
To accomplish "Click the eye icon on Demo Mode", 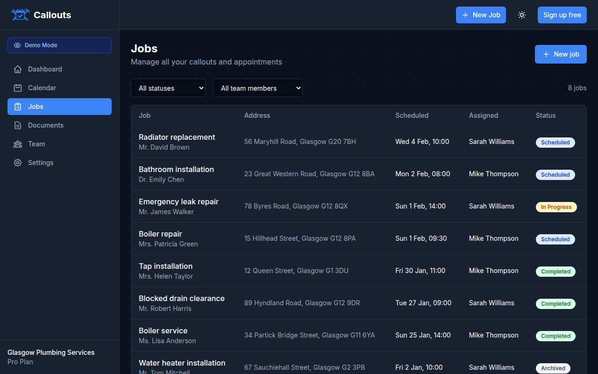I will click(x=17, y=45).
